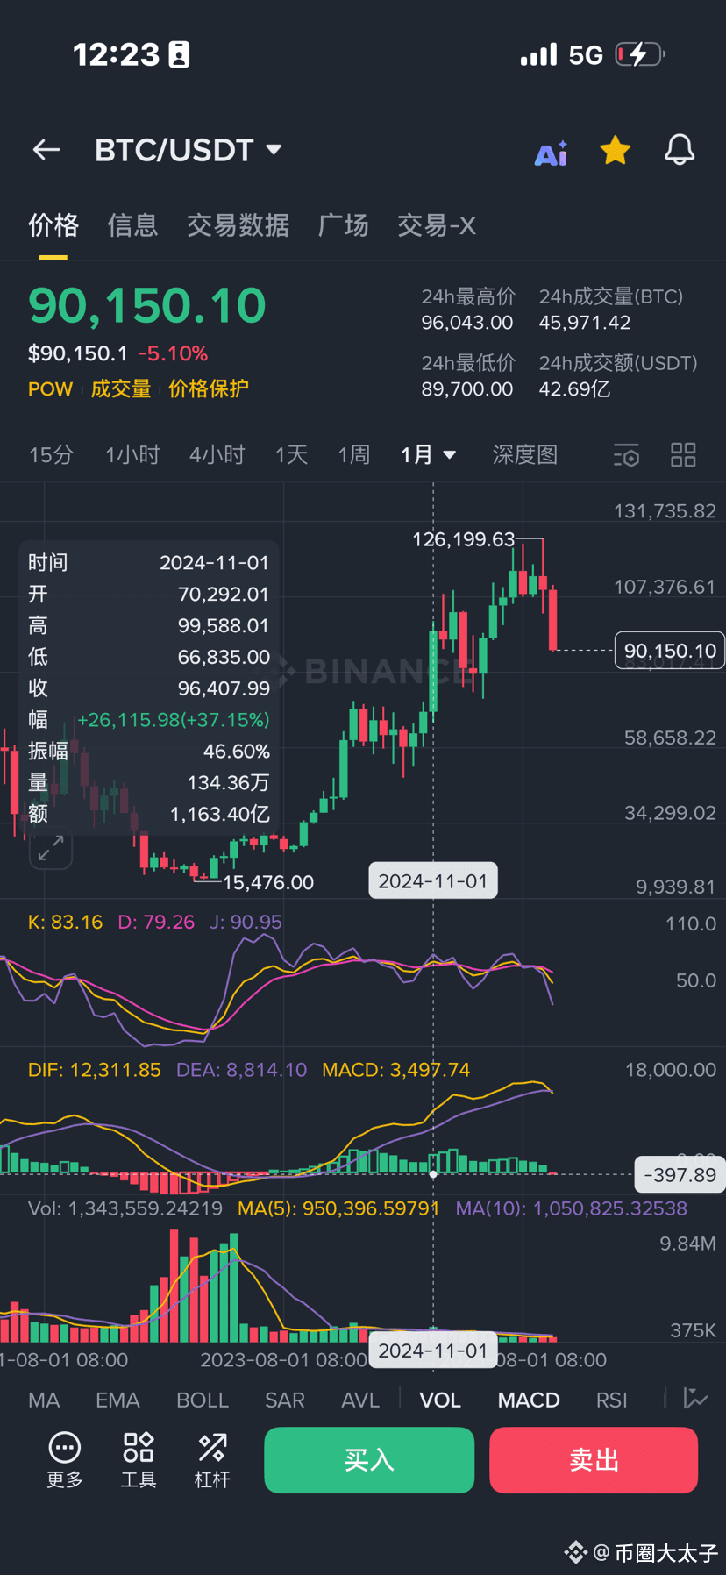Tap the large 90,150.10 price

147,305
